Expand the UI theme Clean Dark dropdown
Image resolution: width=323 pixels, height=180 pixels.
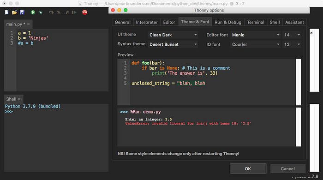tap(173, 35)
